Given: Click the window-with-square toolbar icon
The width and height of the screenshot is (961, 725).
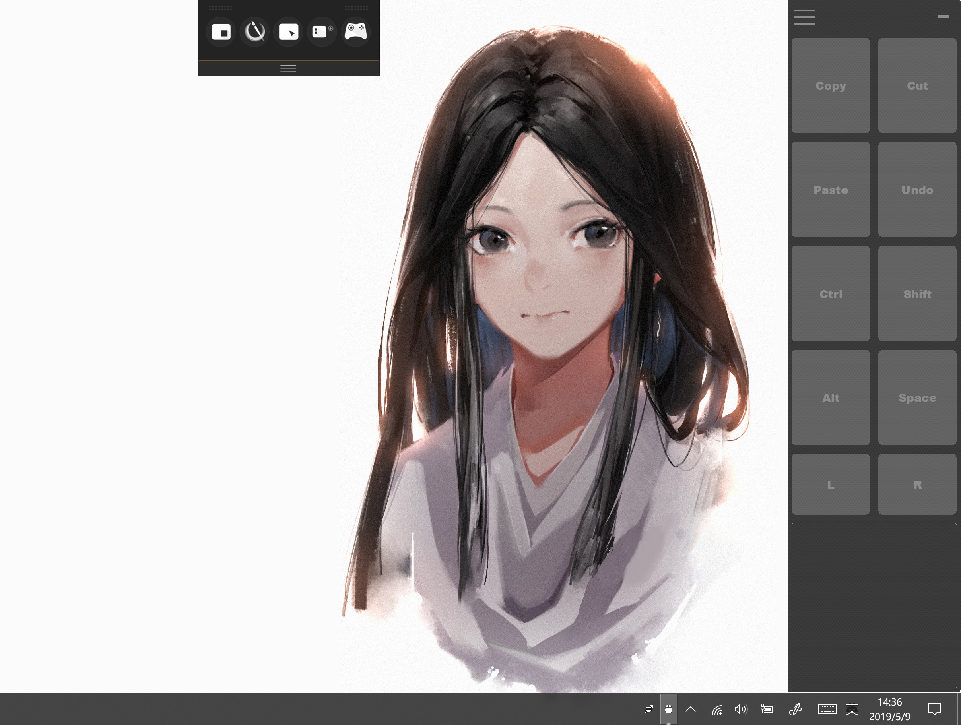Looking at the screenshot, I should pos(221,32).
